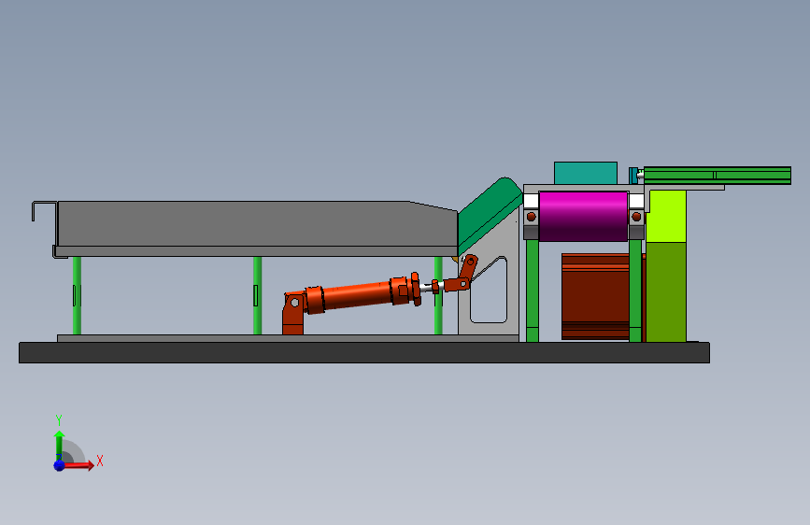Pick the thin gray sub-plate above base
This screenshot has width=810, height=525.
tap(288, 338)
